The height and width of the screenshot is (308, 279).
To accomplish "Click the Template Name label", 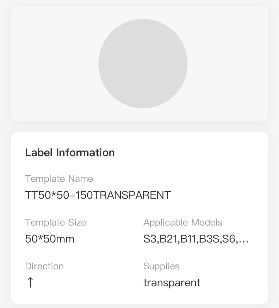I will pyautogui.click(x=59, y=179).
